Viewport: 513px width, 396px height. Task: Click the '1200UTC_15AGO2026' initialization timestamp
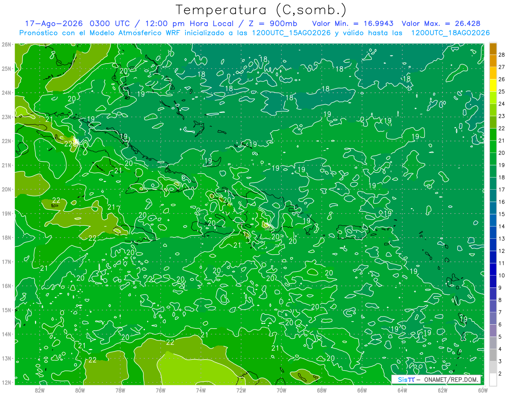click(x=291, y=32)
